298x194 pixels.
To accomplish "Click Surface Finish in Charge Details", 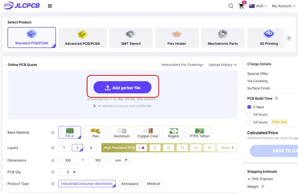I will tap(258, 88).
